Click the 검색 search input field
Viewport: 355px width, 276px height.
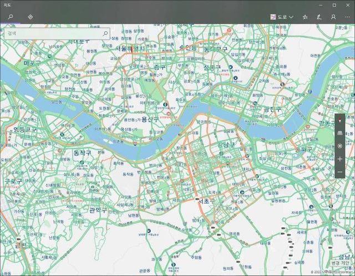click(53, 33)
